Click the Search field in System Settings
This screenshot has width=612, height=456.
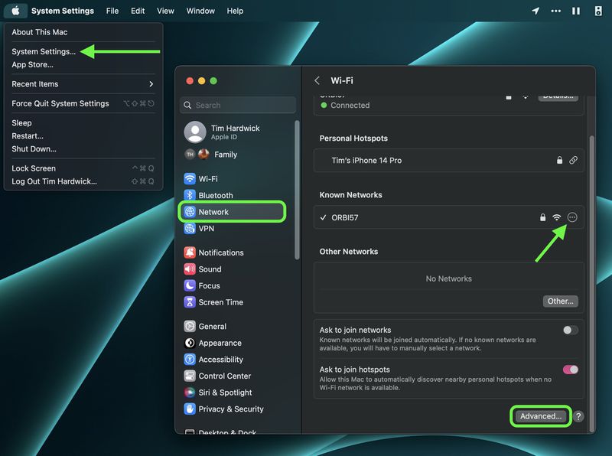coord(237,105)
